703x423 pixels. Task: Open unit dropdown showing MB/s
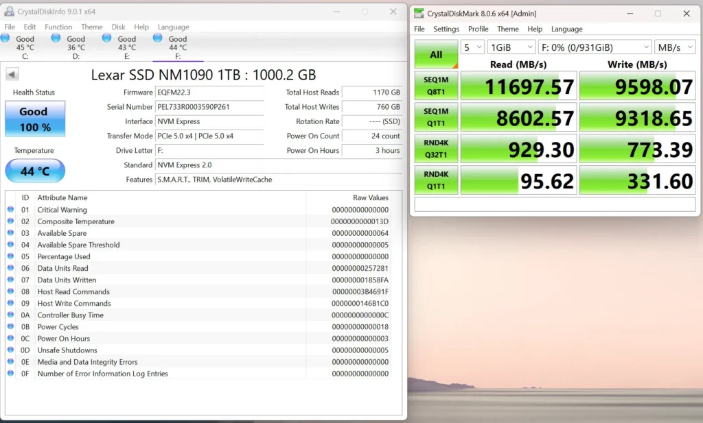click(676, 47)
